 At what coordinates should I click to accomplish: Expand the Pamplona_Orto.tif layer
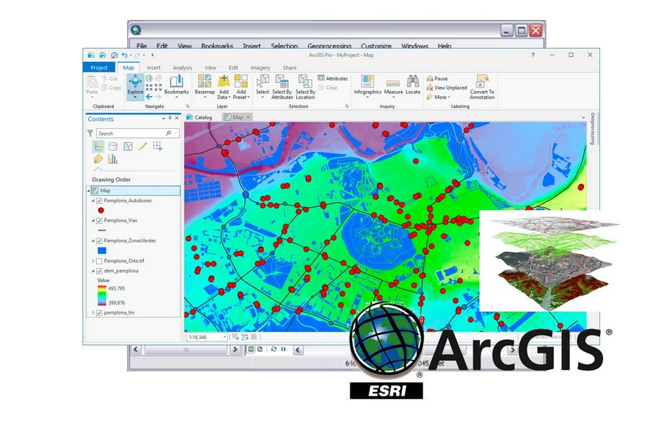pyautogui.click(x=93, y=261)
